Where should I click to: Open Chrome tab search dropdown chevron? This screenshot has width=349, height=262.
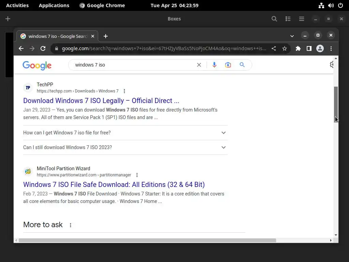pyautogui.click(x=292, y=36)
